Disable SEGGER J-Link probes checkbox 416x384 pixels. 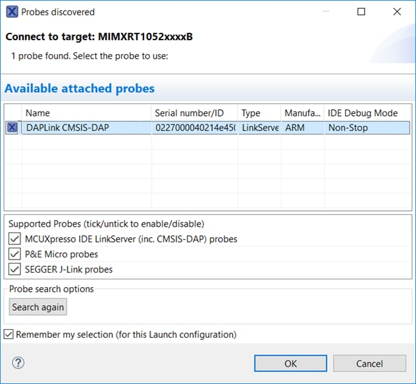coord(14,269)
